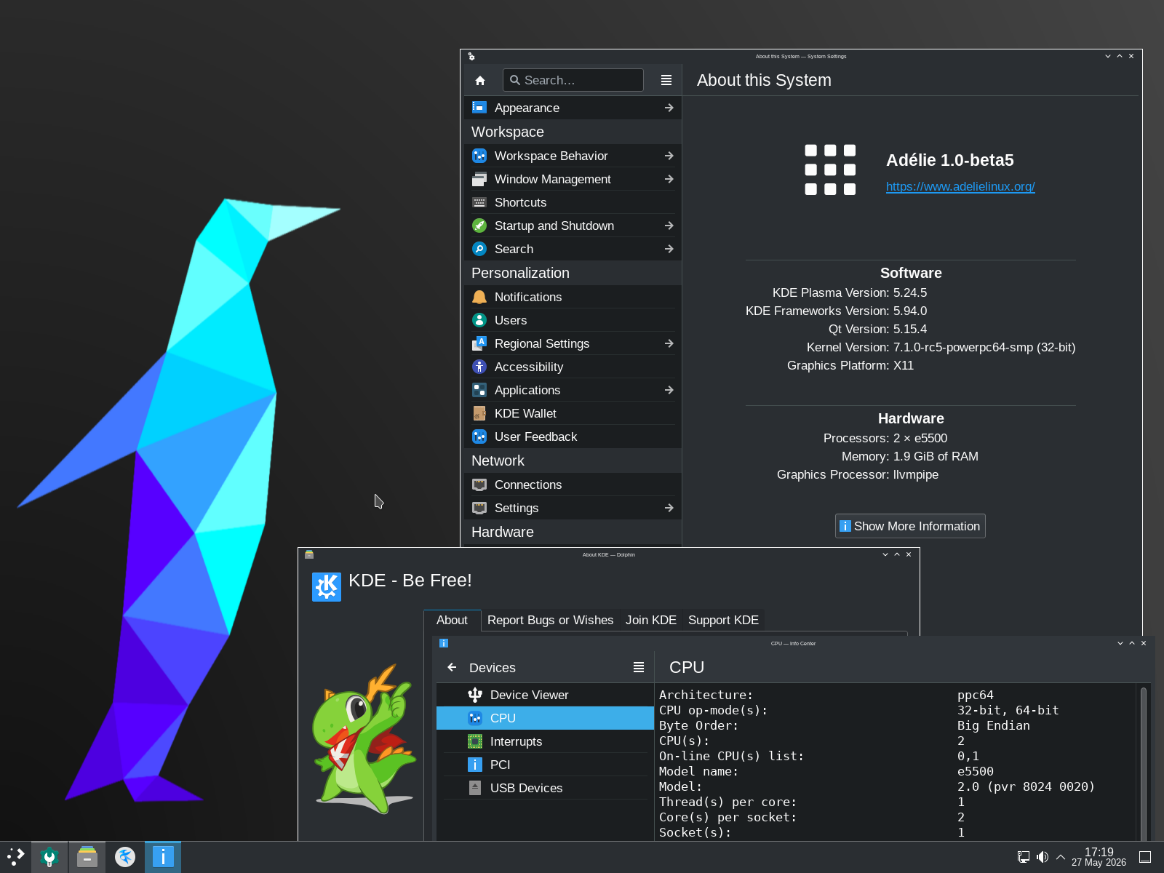Click the Accessibility icon

click(x=479, y=367)
